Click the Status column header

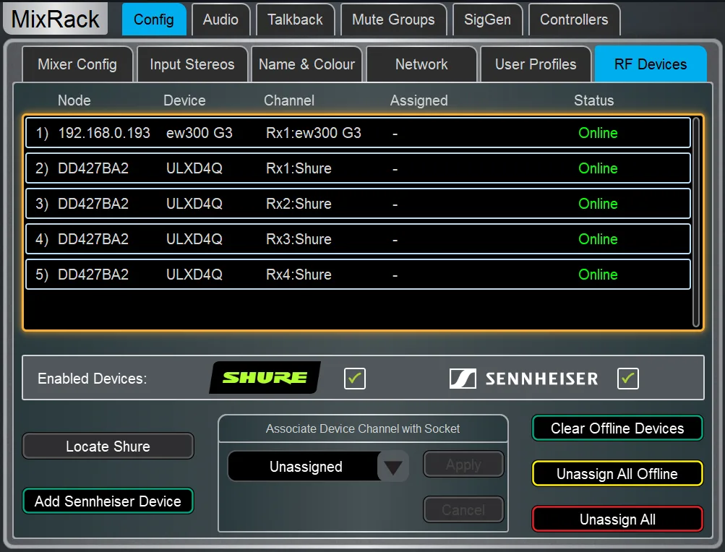593,100
